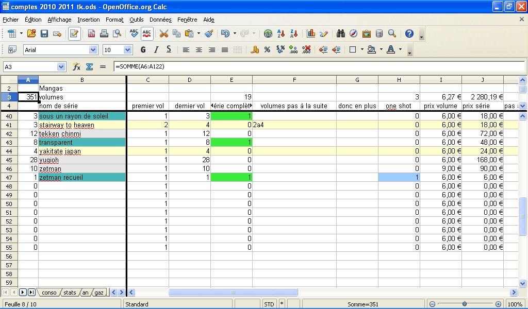Select the column E header
Viewport: 528px width, 309px height.
pyautogui.click(x=232, y=80)
